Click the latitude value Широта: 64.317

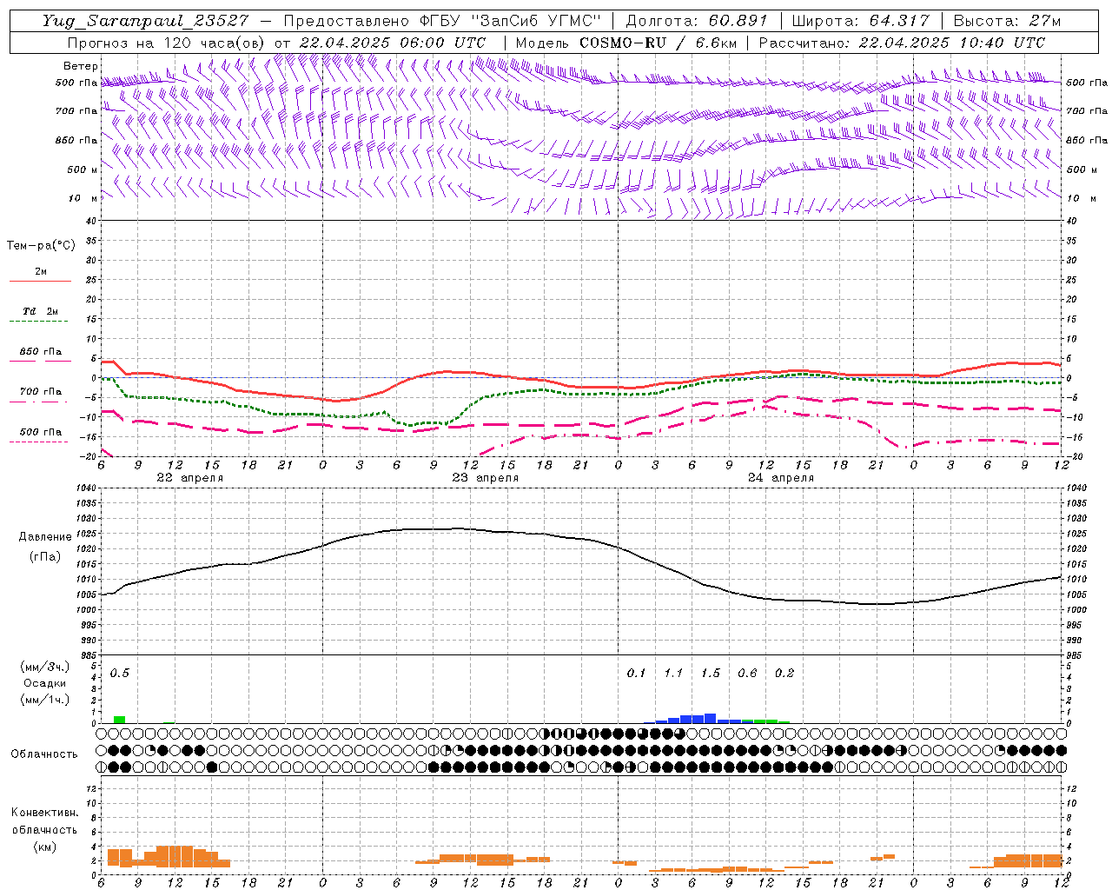coord(861,21)
